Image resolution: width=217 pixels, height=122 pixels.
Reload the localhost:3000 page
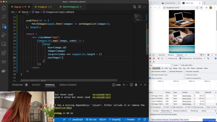tap(159, 7)
